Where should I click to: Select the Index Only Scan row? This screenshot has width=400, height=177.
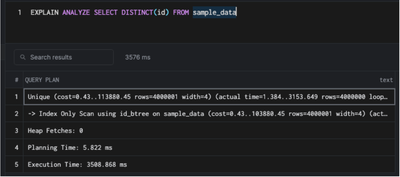(209, 114)
